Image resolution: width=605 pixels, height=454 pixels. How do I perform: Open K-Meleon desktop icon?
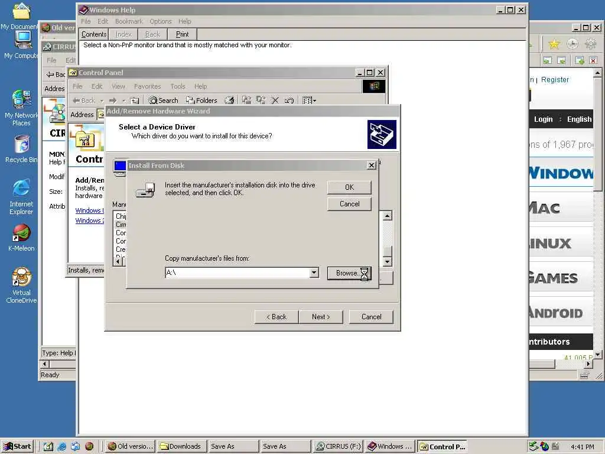22,238
